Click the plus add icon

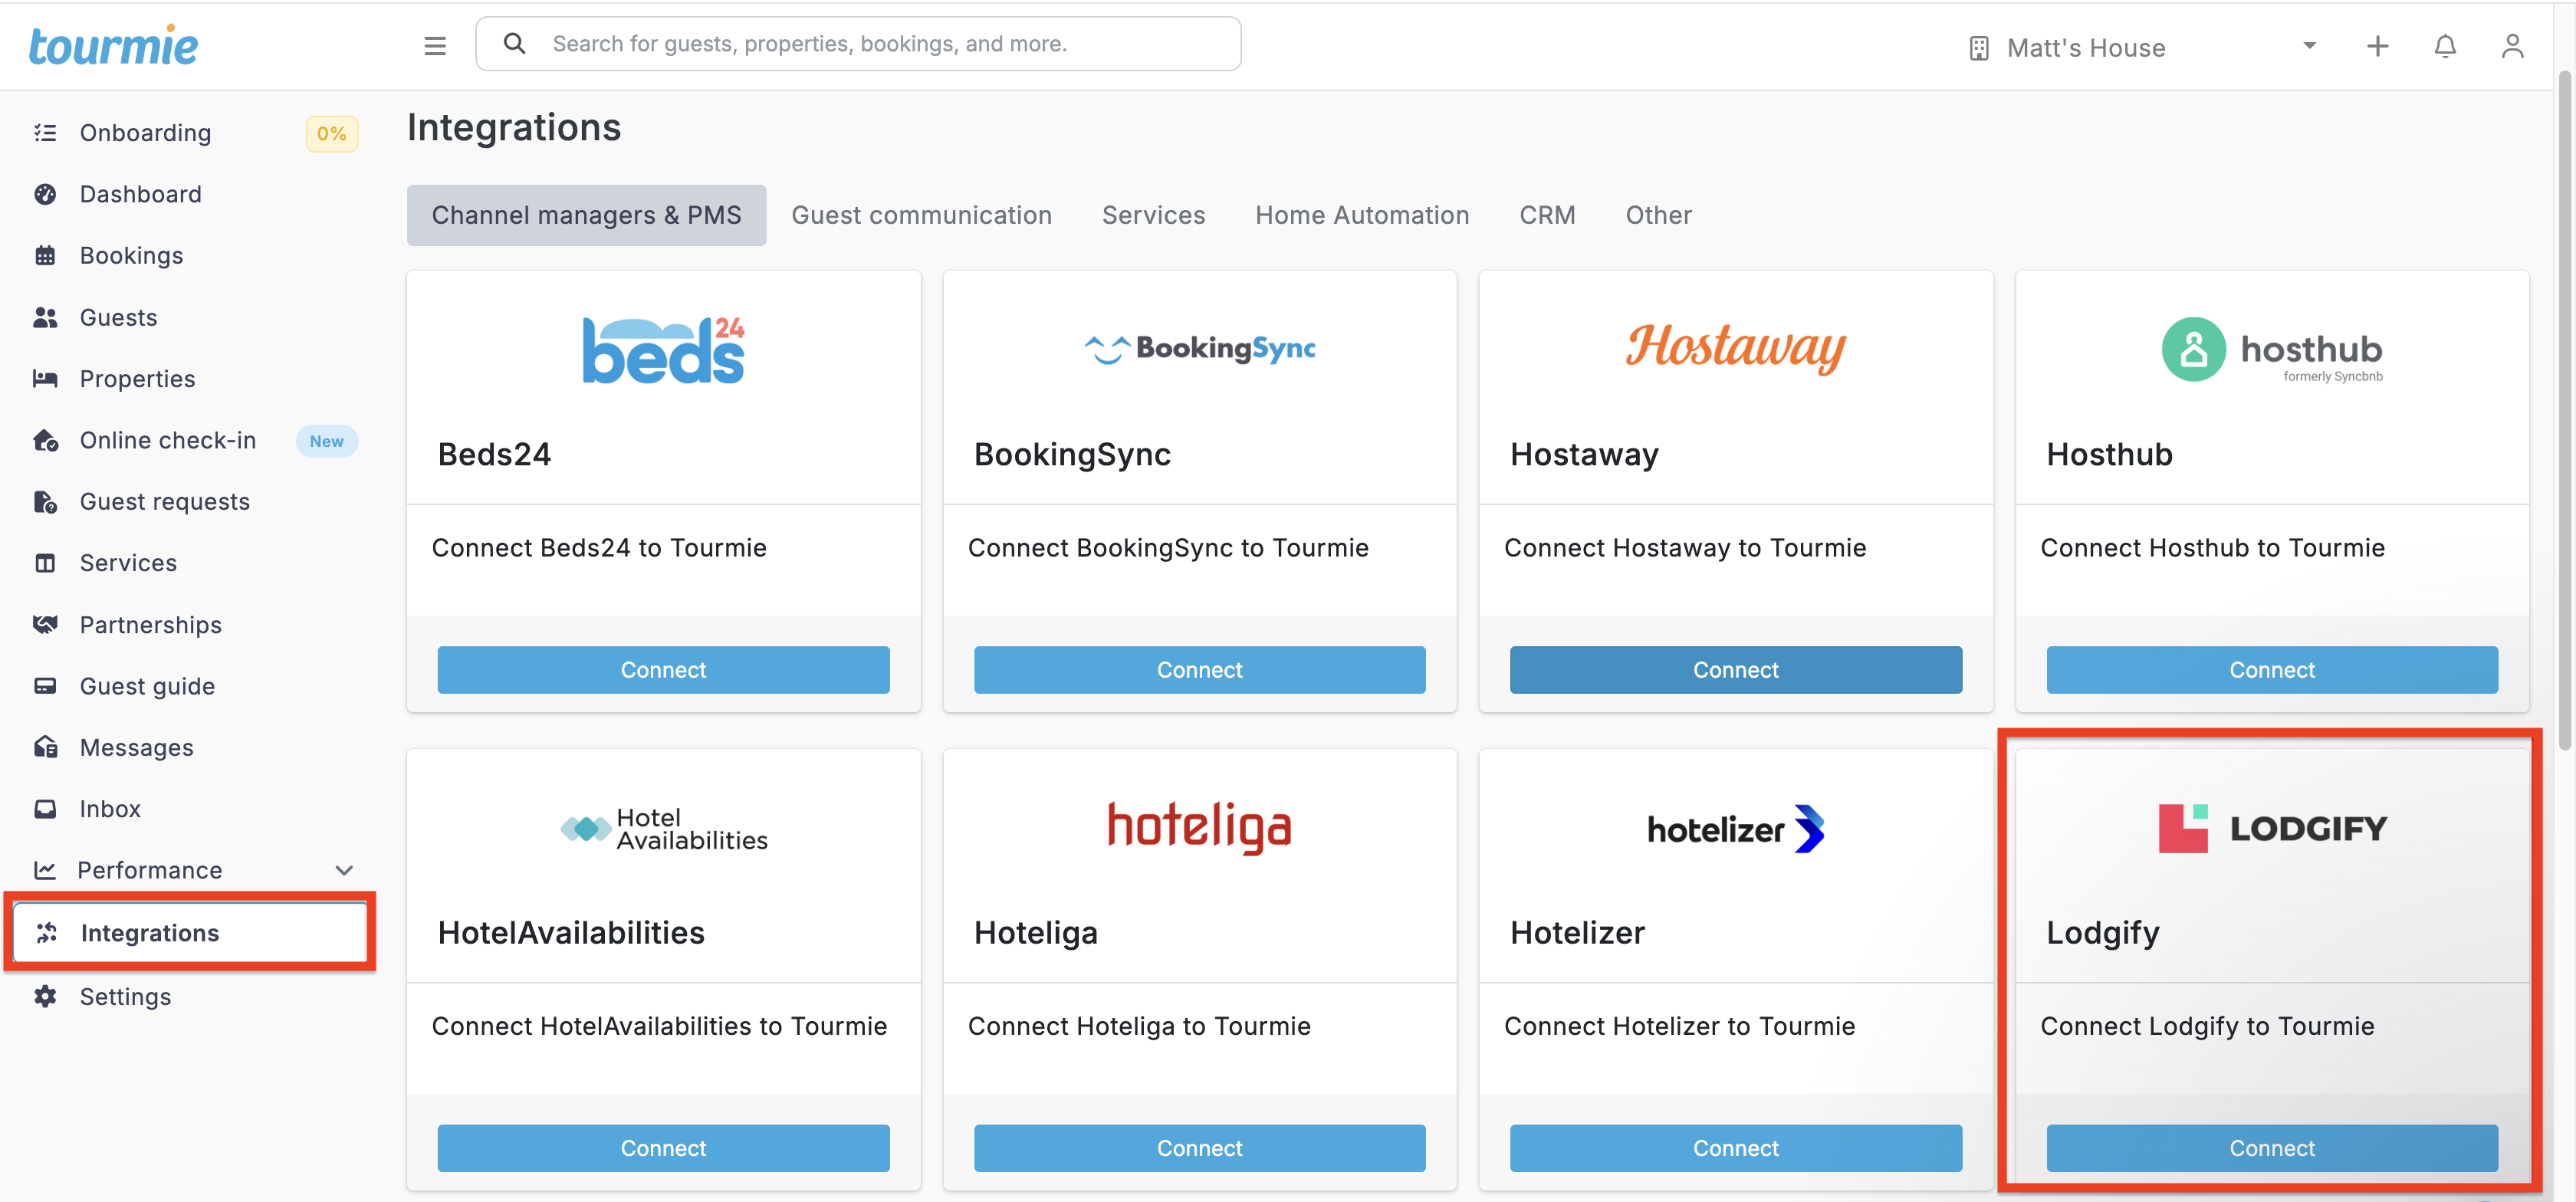[2377, 46]
